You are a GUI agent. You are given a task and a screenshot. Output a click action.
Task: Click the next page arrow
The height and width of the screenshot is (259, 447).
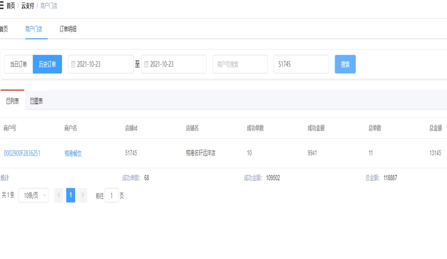click(x=83, y=195)
